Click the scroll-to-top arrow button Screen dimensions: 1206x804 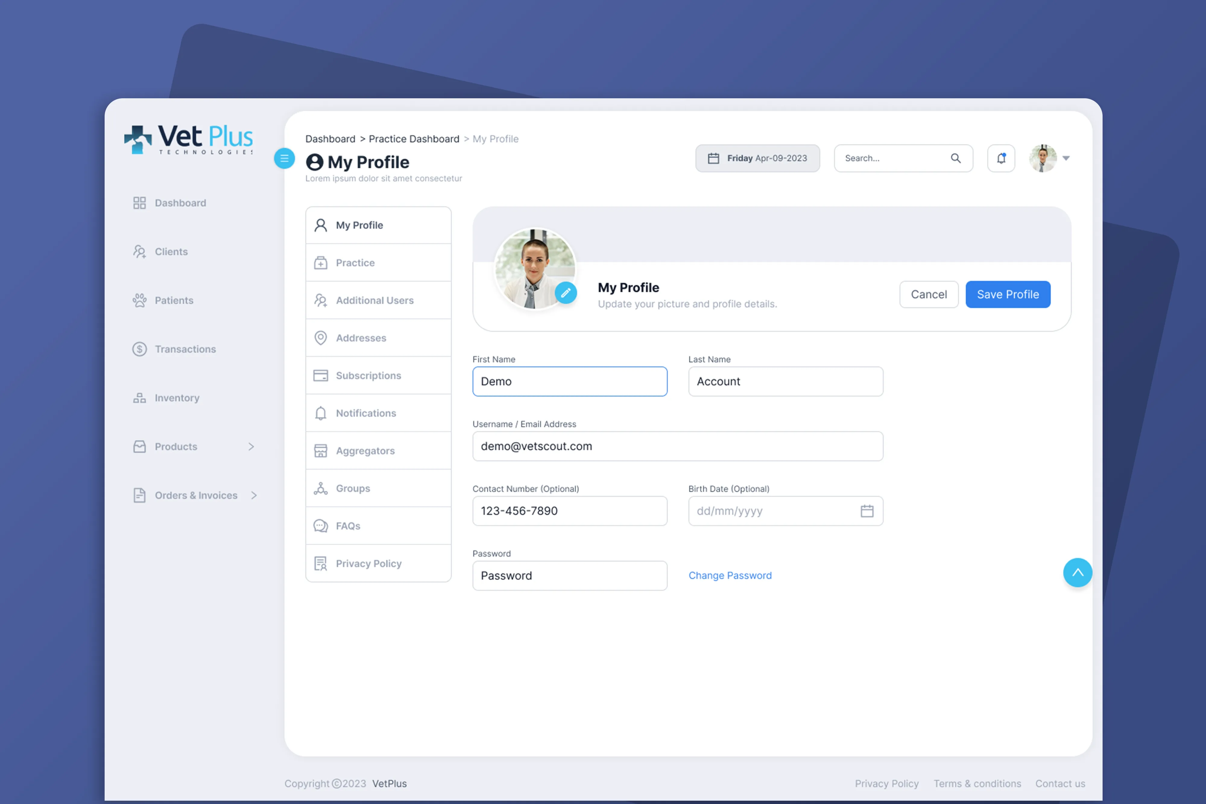[x=1077, y=572]
